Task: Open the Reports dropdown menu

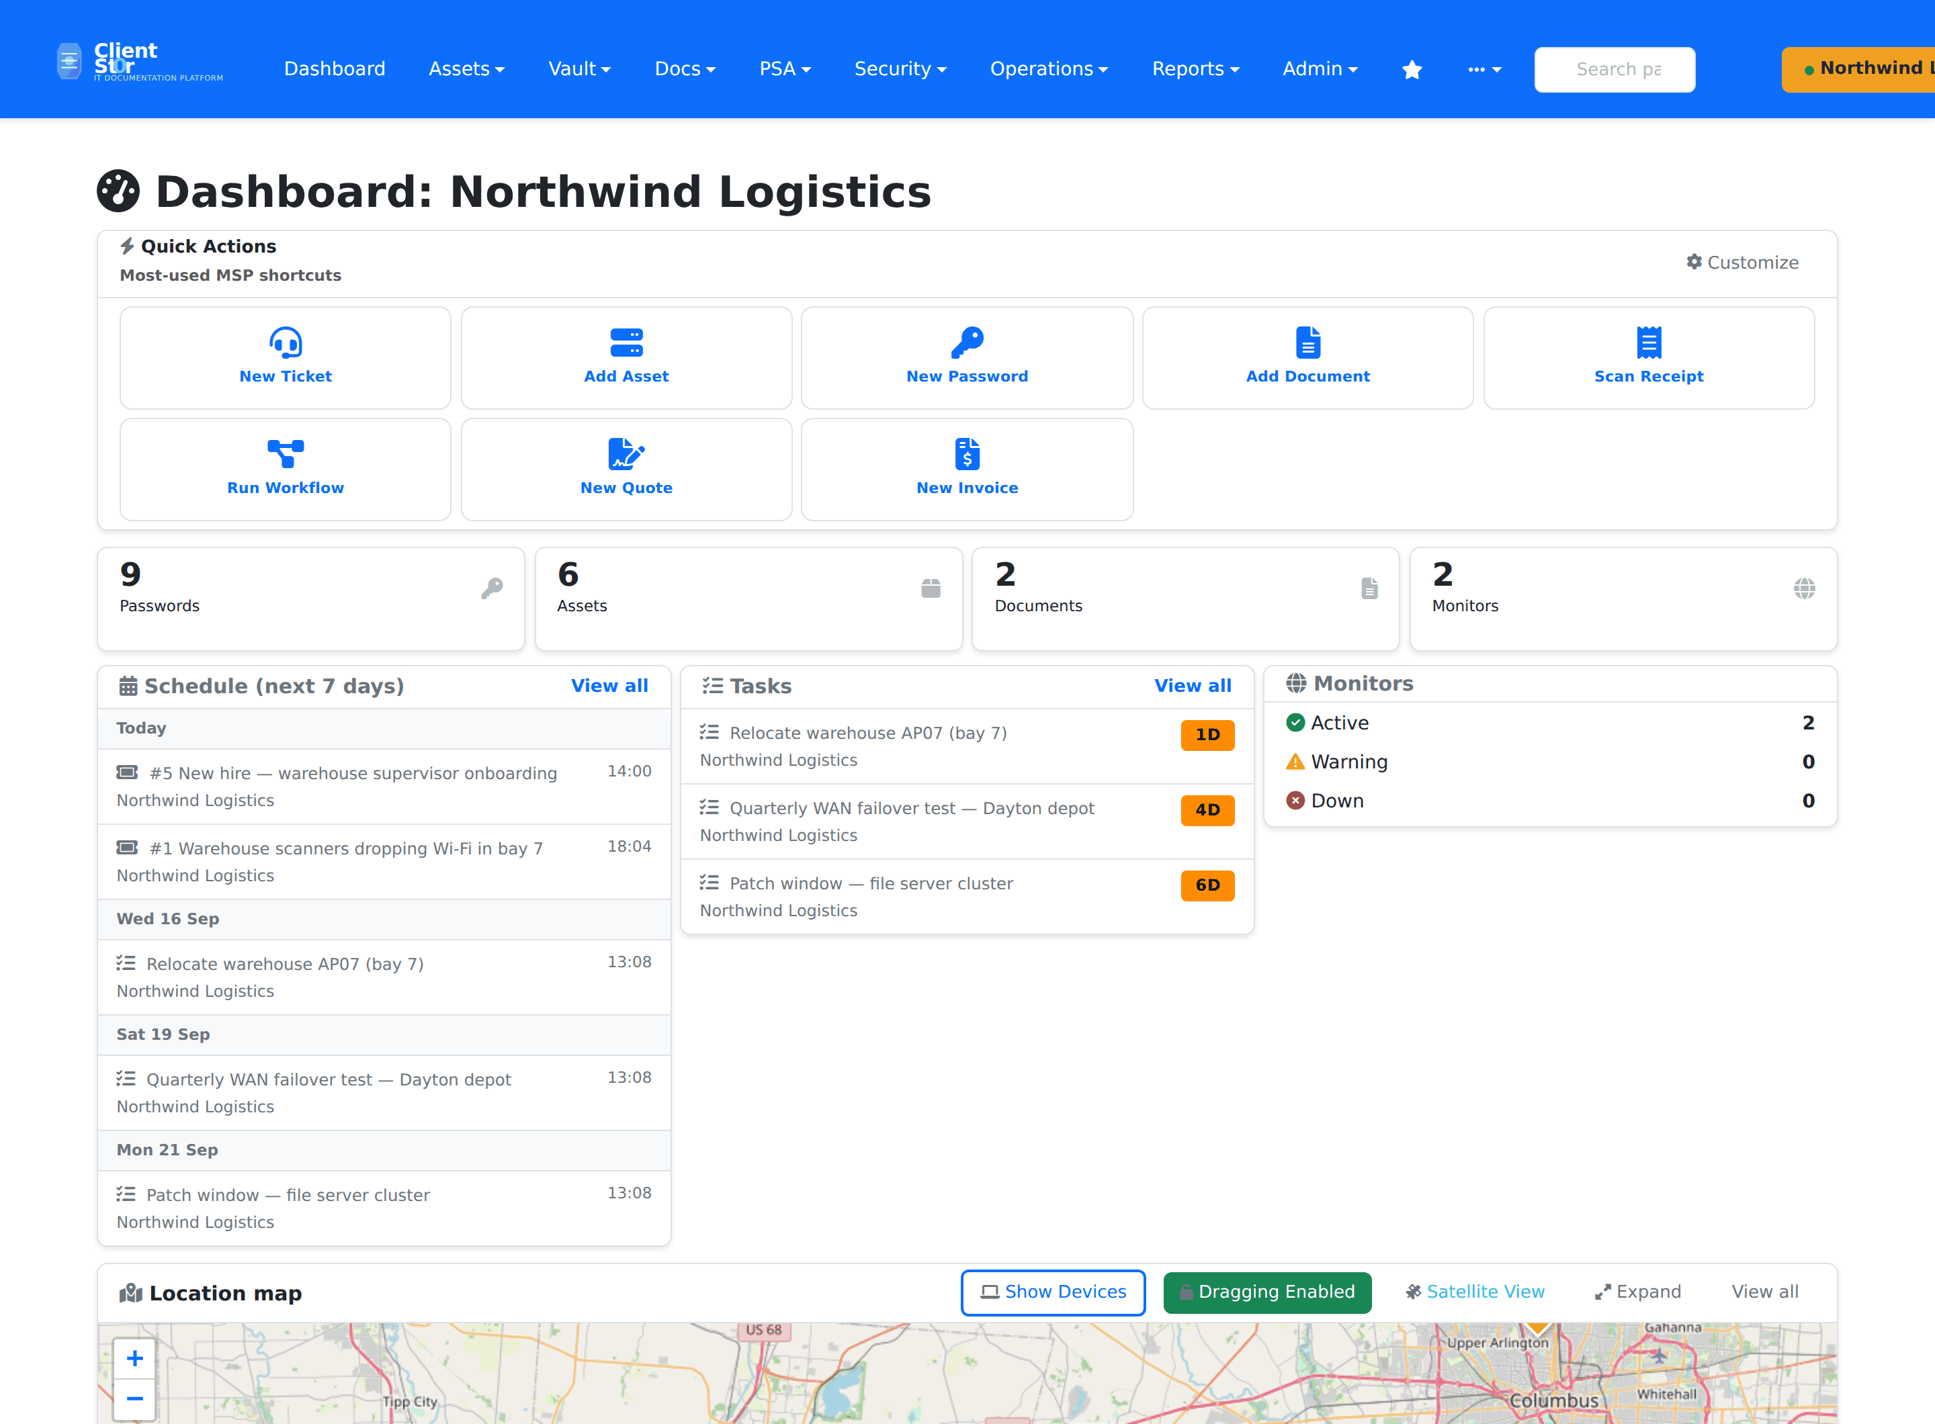Action: tap(1195, 69)
